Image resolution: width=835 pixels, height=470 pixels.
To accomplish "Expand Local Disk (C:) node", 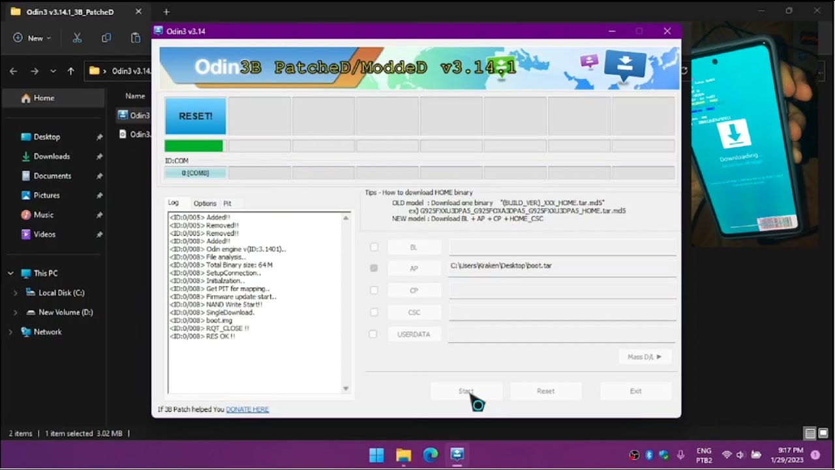I will point(15,293).
